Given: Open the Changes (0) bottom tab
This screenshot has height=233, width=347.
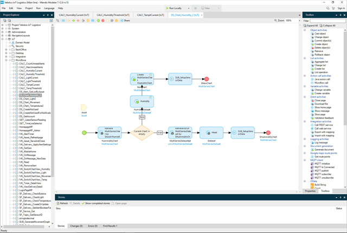Looking at the screenshot, I should pyautogui.click(x=76, y=226).
